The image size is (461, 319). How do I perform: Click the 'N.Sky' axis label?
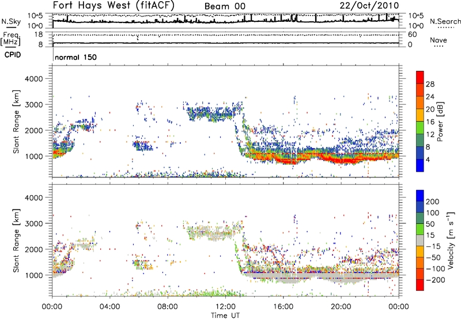click(11, 21)
